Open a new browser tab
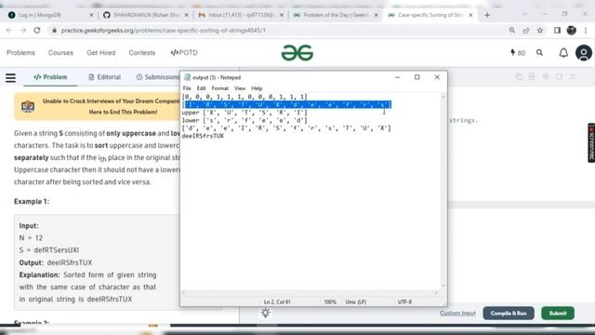Screen dimensions: 595x335 pos(487,15)
